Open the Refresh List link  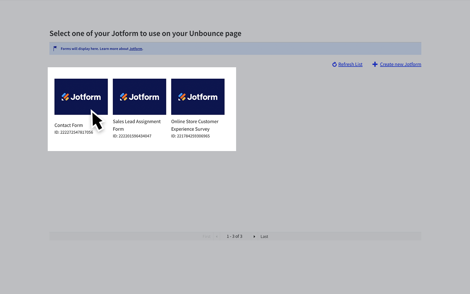[x=351, y=64]
